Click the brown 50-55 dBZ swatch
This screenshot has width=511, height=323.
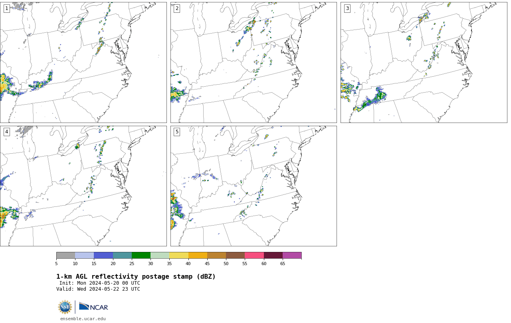point(235,256)
